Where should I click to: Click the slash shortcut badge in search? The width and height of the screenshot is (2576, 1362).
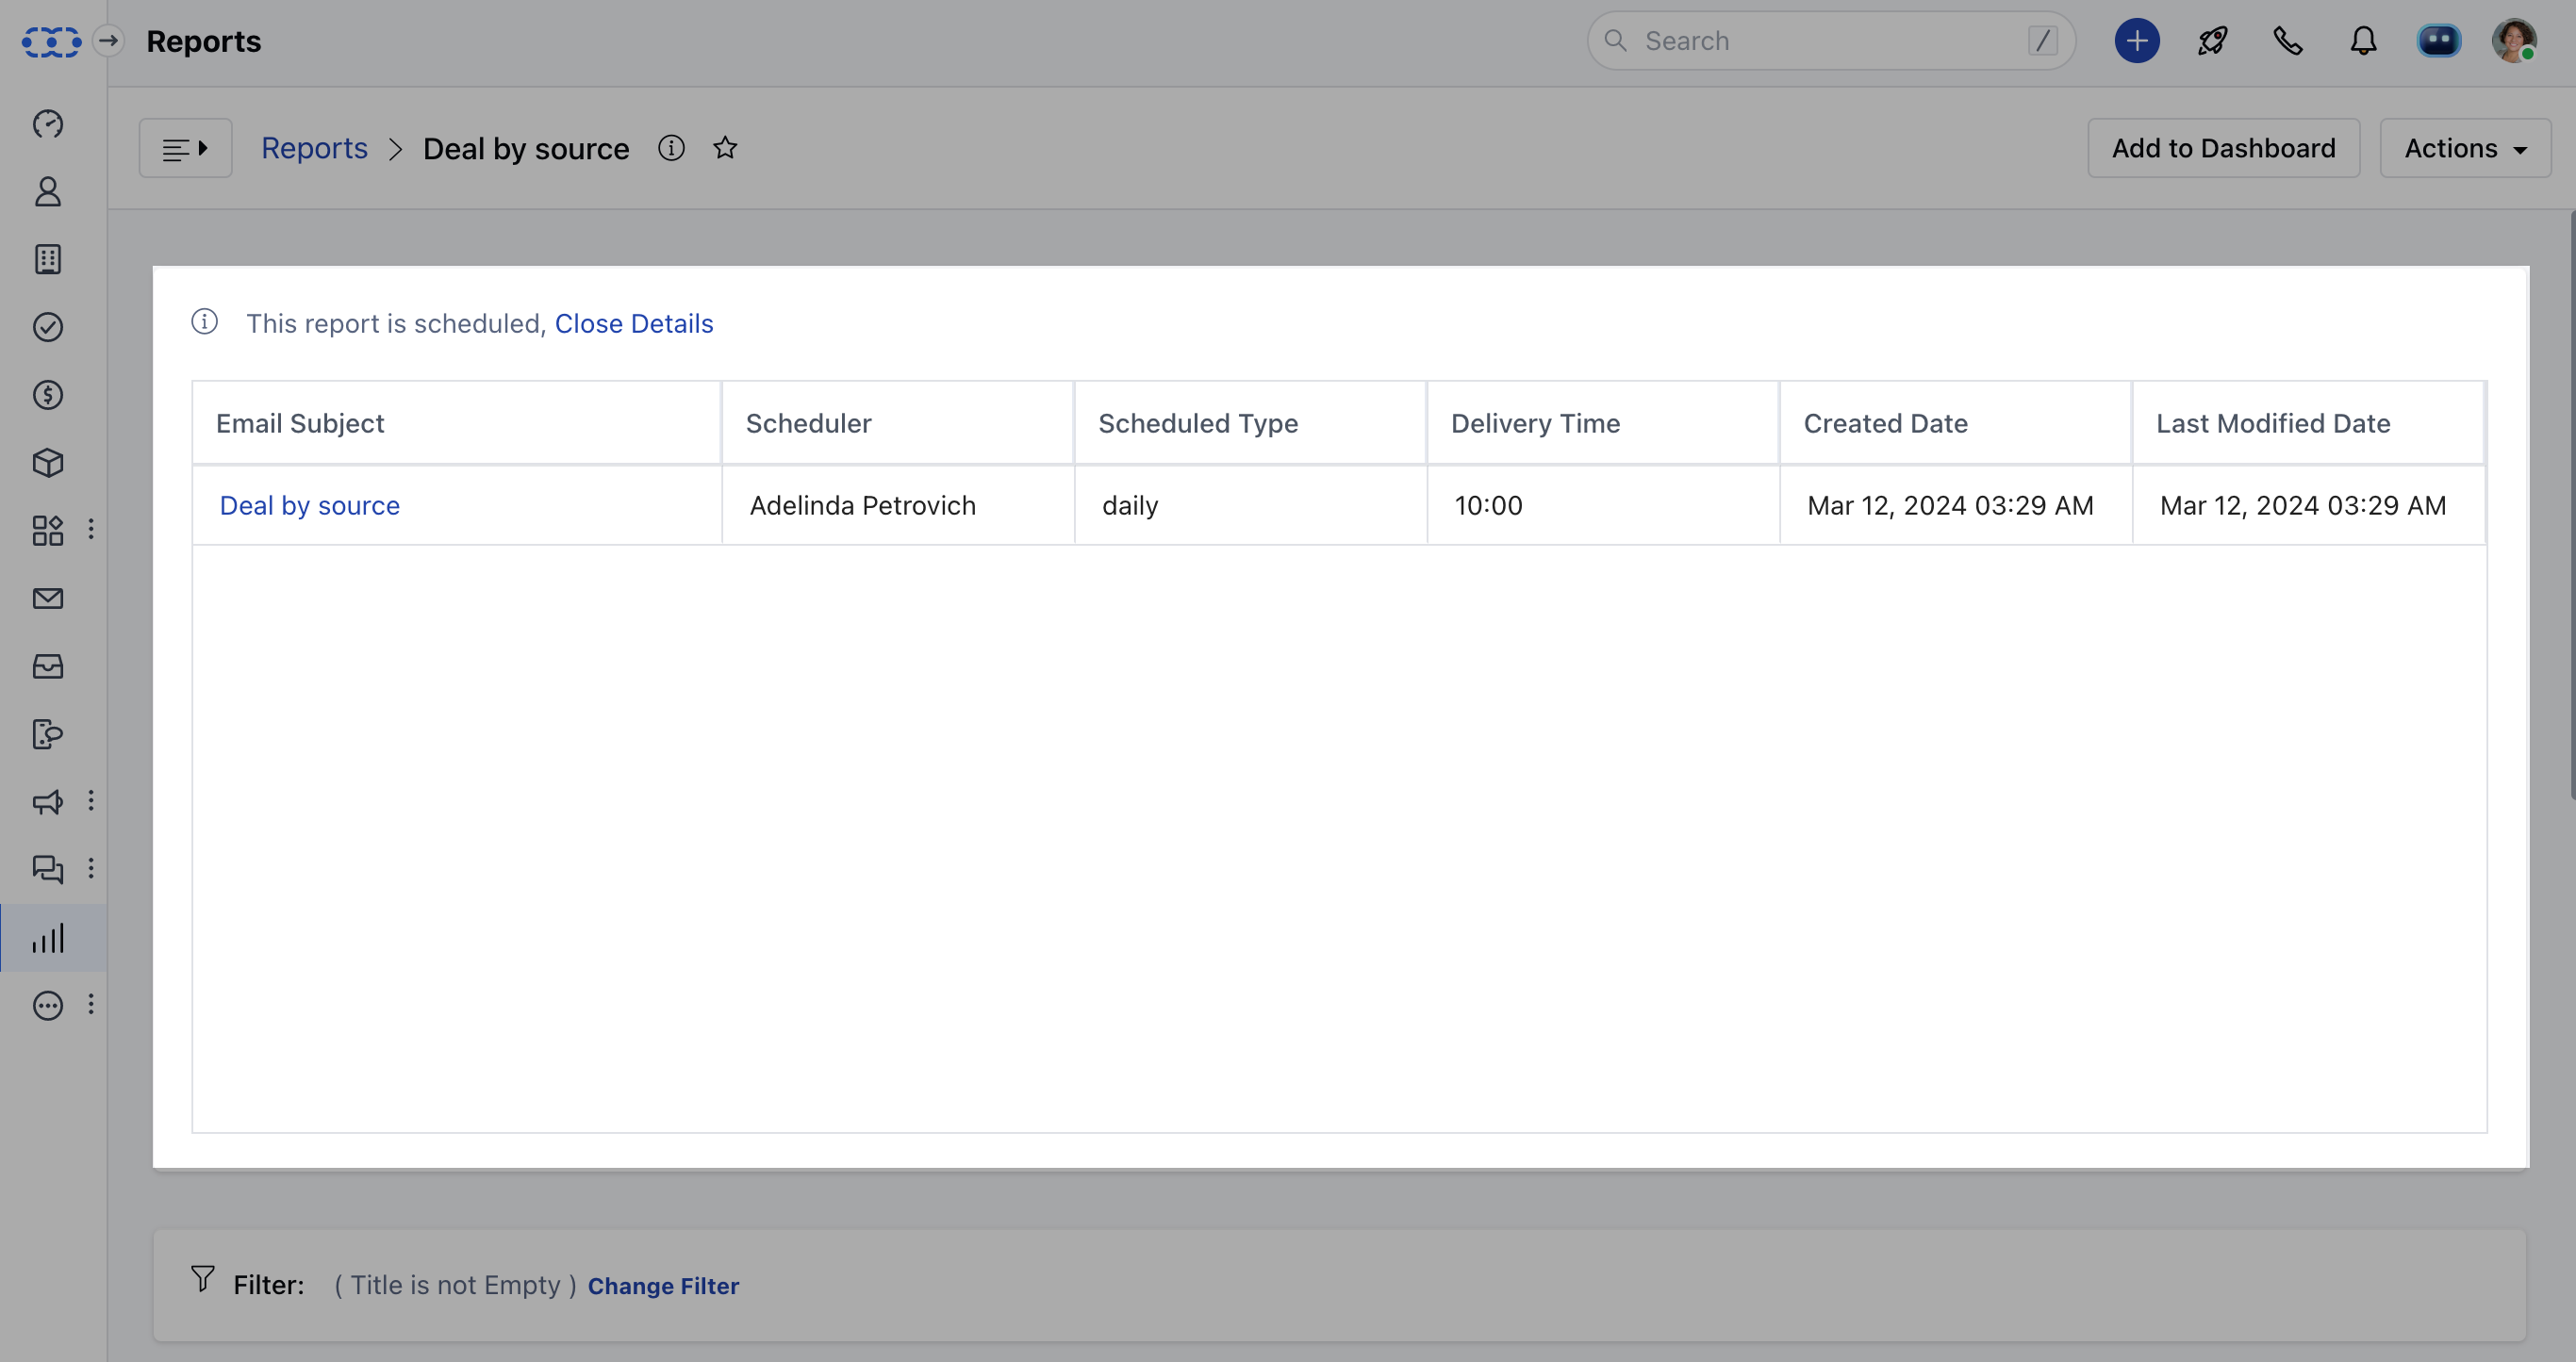click(2042, 41)
